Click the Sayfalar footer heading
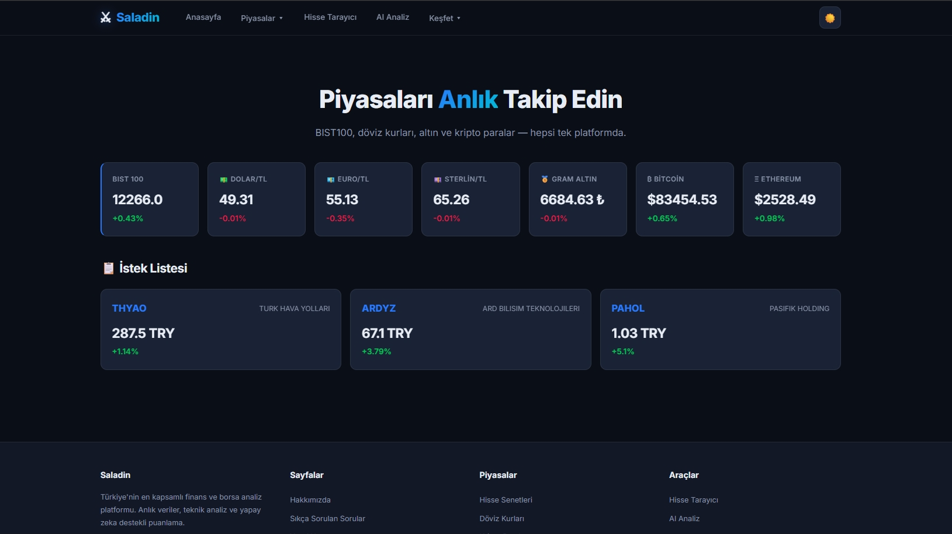 click(x=307, y=475)
